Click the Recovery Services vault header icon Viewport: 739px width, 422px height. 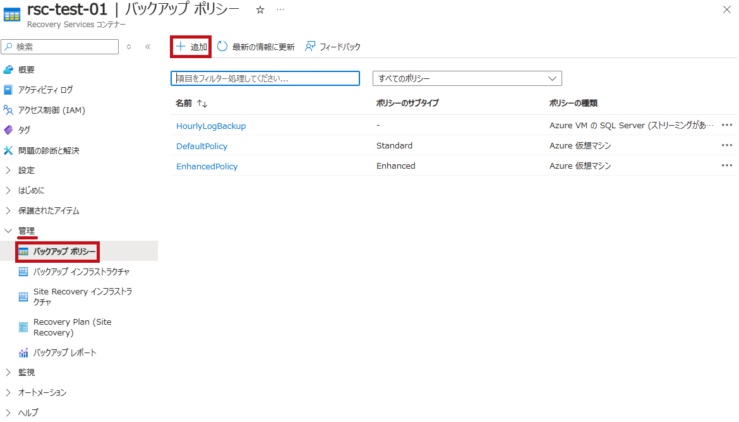point(12,15)
